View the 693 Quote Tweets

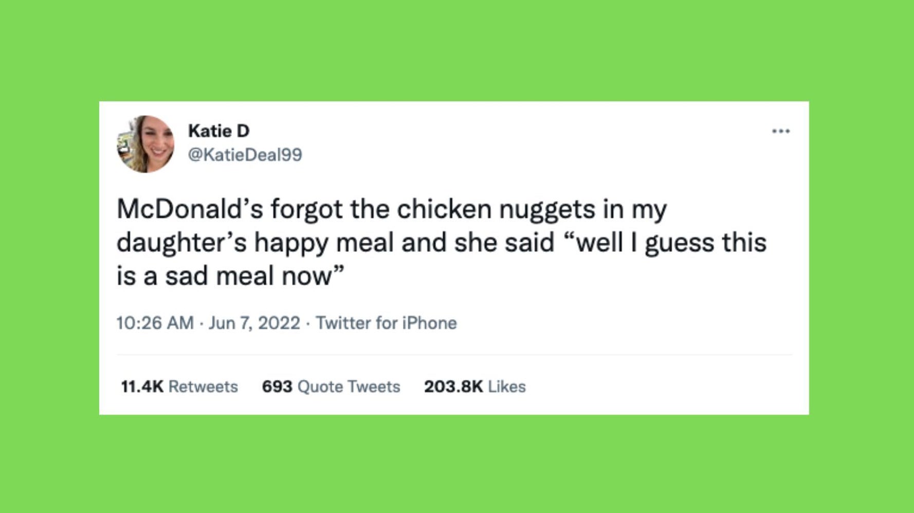pyautogui.click(x=331, y=386)
